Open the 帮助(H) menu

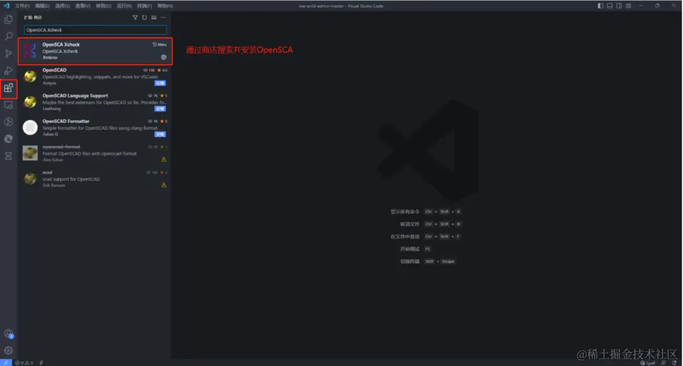(165, 6)
